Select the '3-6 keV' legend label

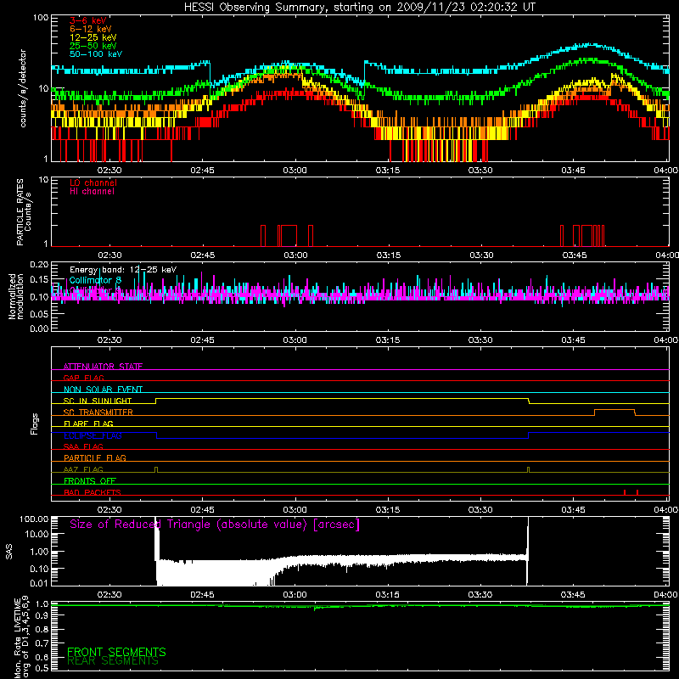[x=88, y=20]
